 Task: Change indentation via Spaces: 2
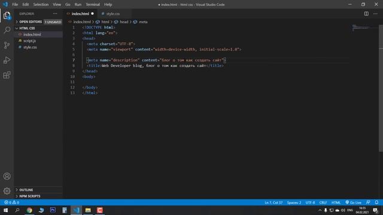294,202
